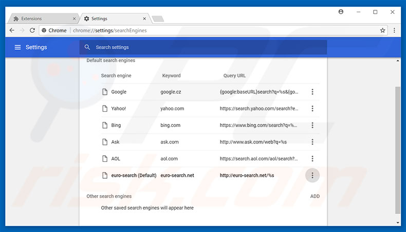The width and height of the screenshot is (406, 232).
Task: Click the vertical scrollbar thumb
Action: point(398,150)
